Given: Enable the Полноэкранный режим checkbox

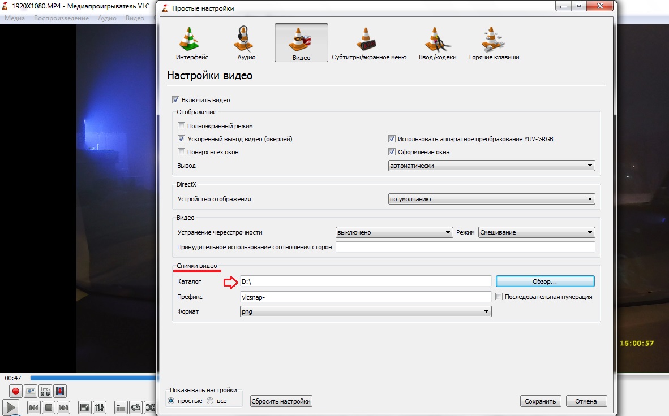Looking at the screenshot, I should pos(182,126).
